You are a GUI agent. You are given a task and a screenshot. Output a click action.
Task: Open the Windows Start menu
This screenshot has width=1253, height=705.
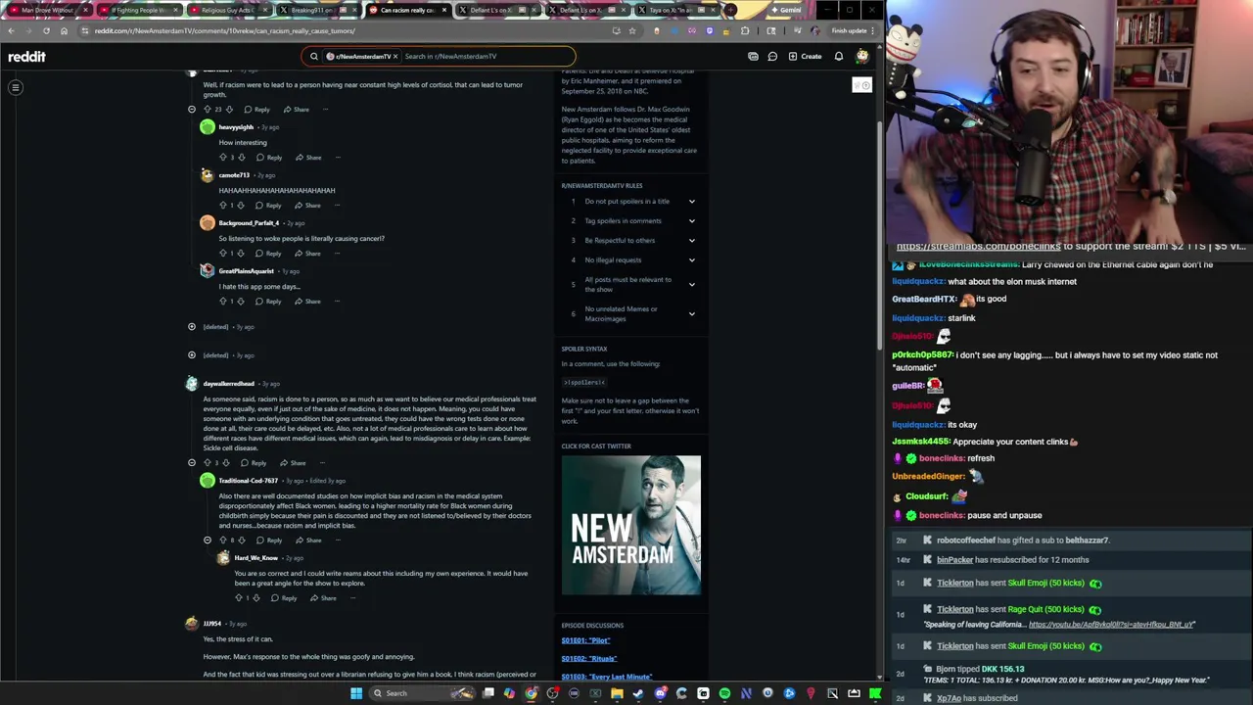(x=356, y=693)
